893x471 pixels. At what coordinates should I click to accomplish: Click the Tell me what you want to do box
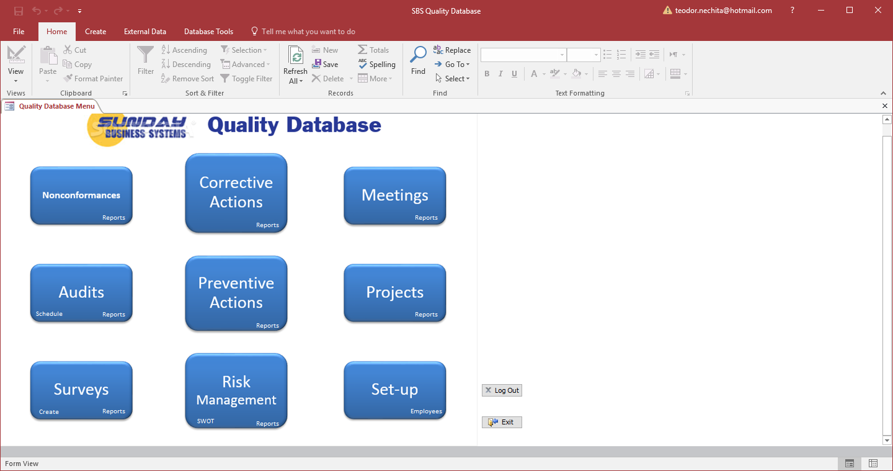[303, 32]
